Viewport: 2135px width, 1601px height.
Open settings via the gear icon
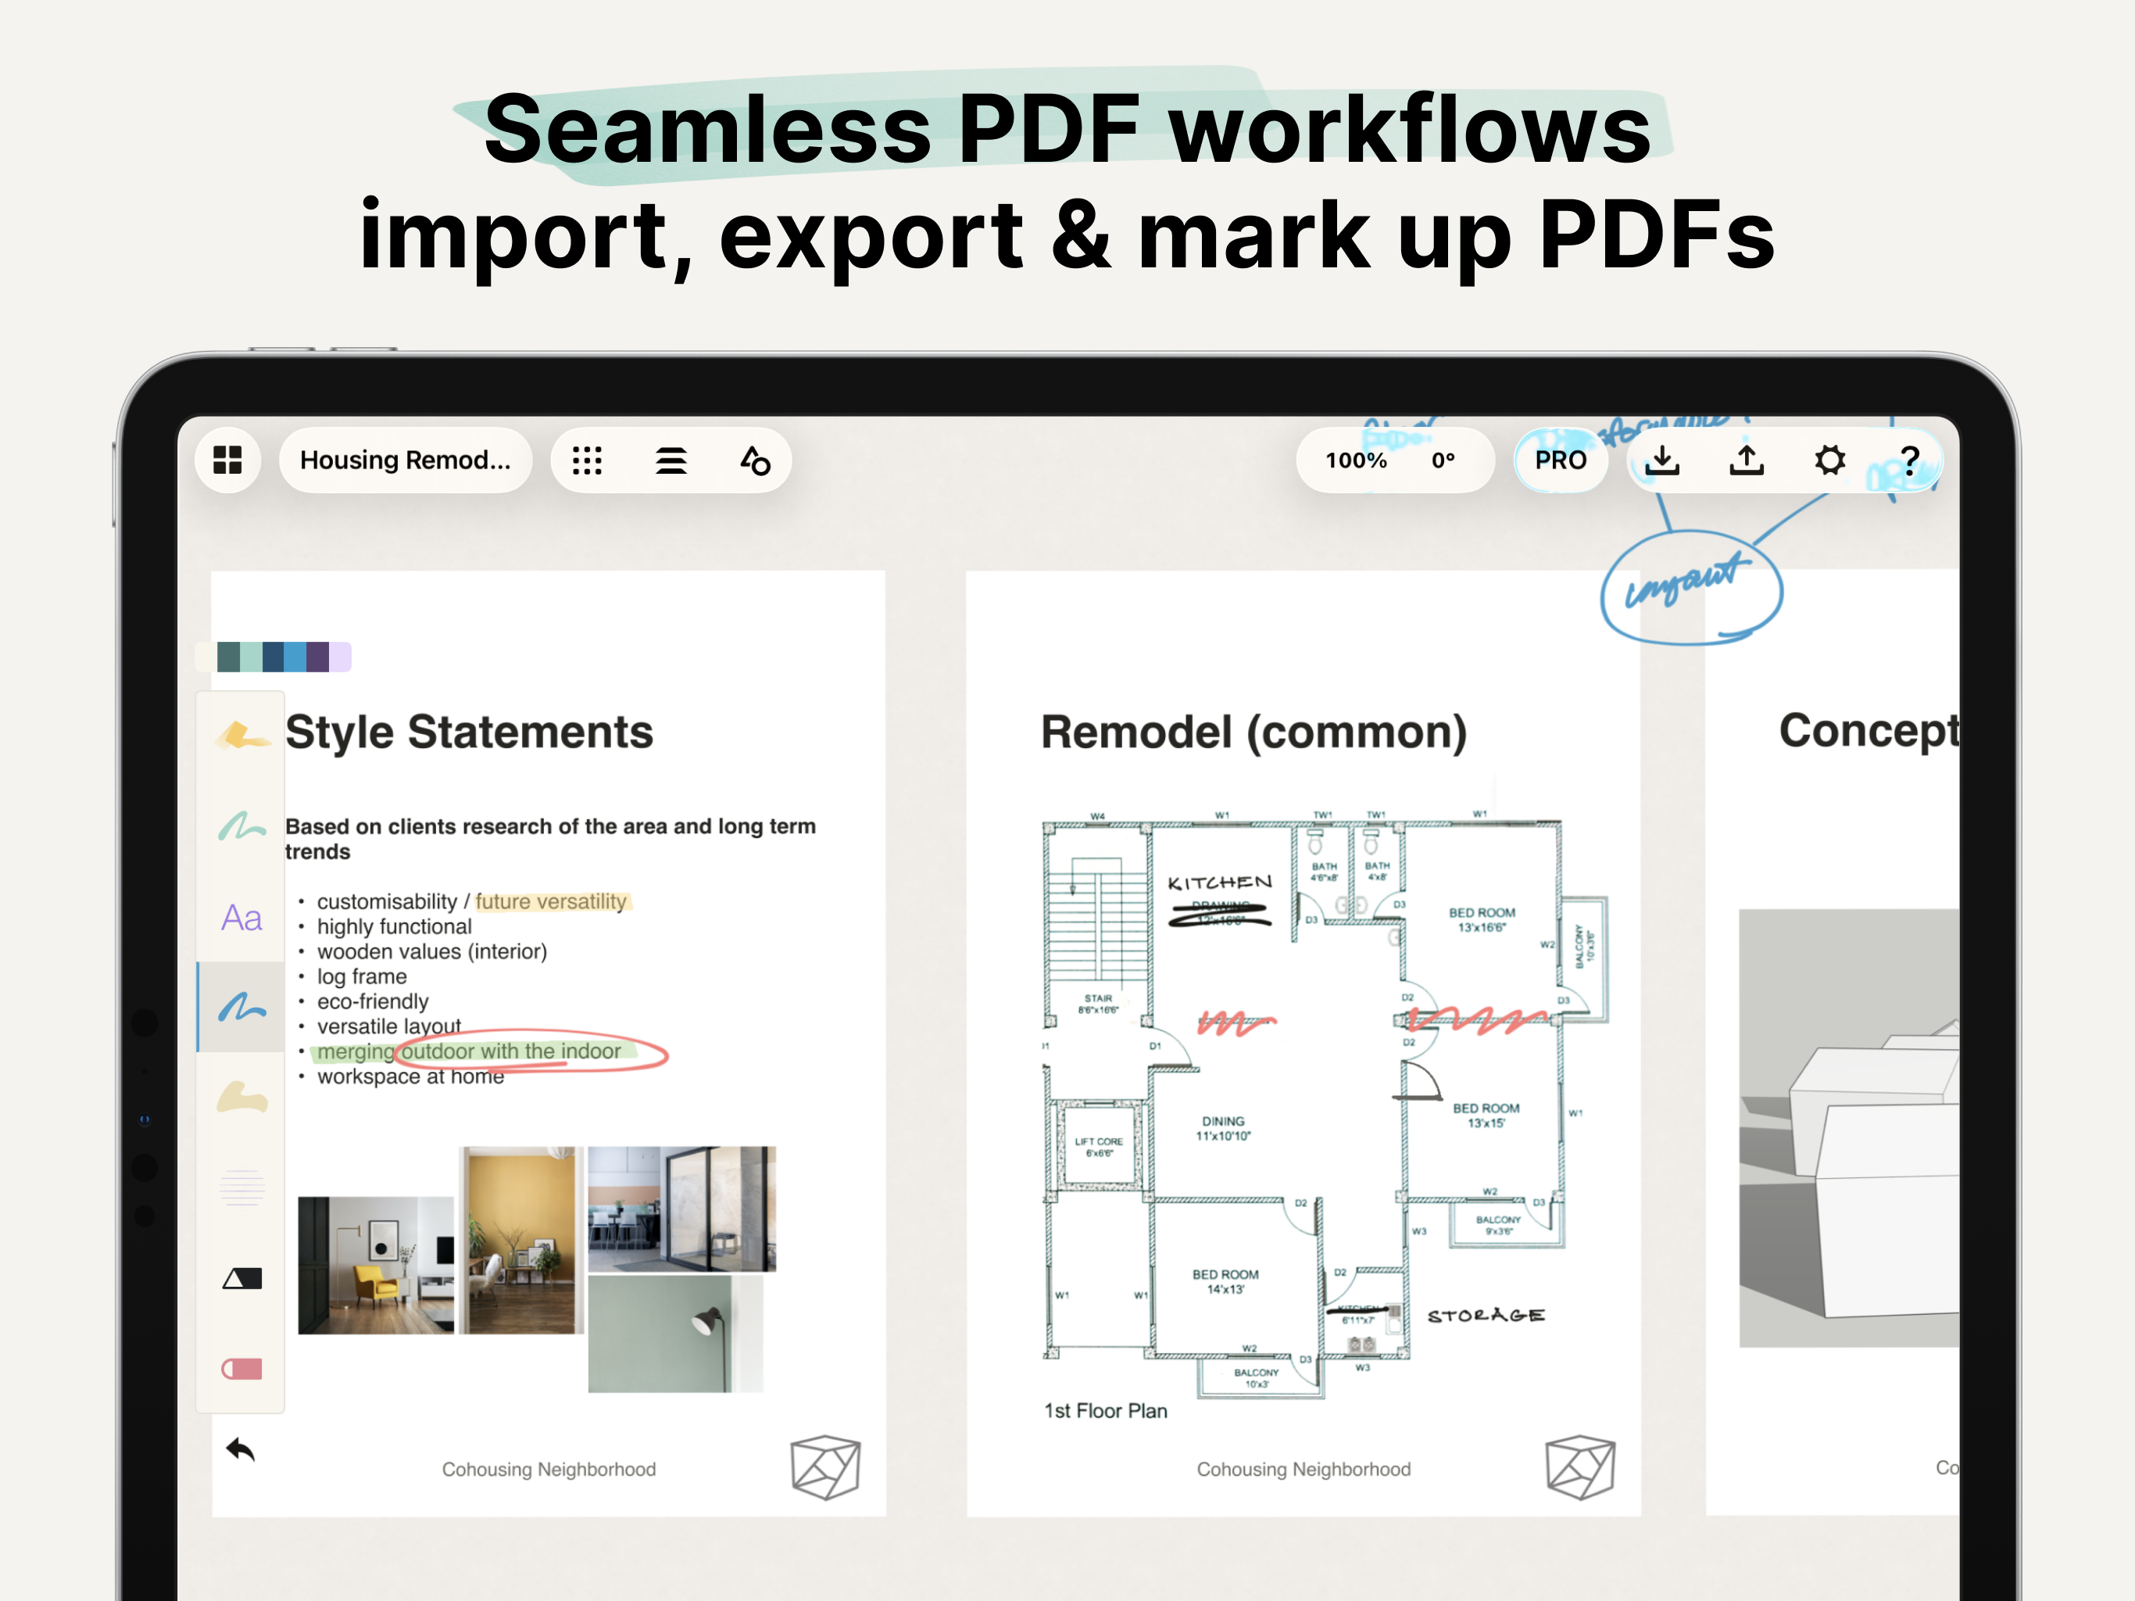1830,460
